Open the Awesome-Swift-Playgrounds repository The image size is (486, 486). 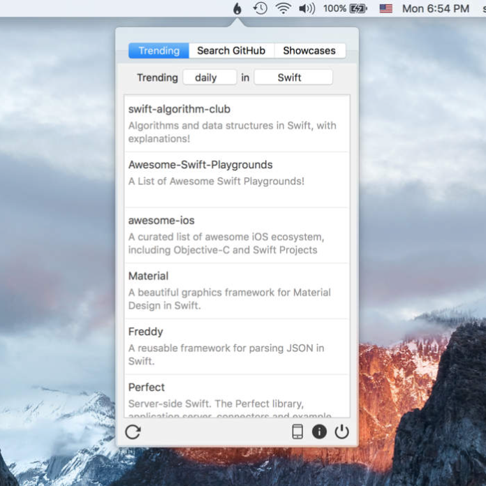237,179
